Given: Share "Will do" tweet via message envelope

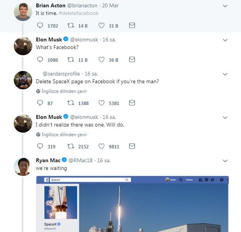Looking at the screenshot, I should pyautogui.click(x=132, y=146).
